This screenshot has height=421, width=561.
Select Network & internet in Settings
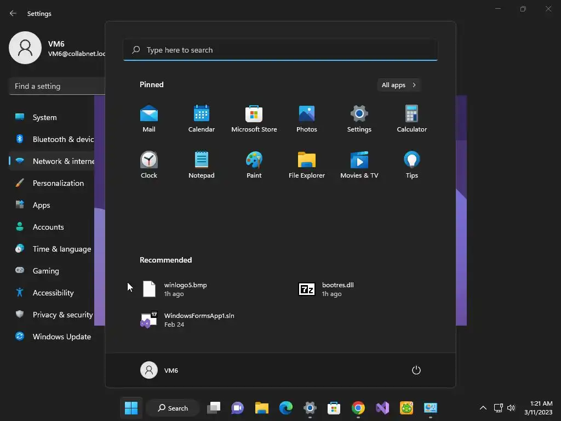(x=52, y=161)
